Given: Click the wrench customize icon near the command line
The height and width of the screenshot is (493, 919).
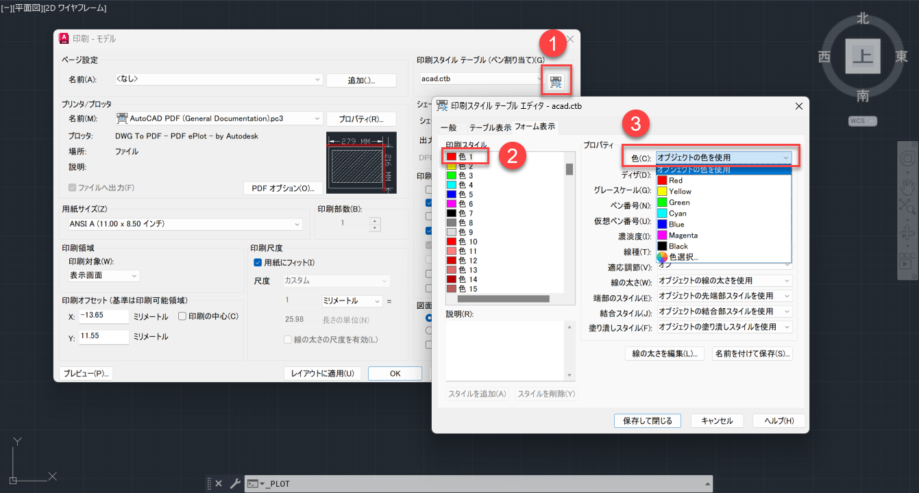Looking at the screenshot, I should click(x=236, y=483).
